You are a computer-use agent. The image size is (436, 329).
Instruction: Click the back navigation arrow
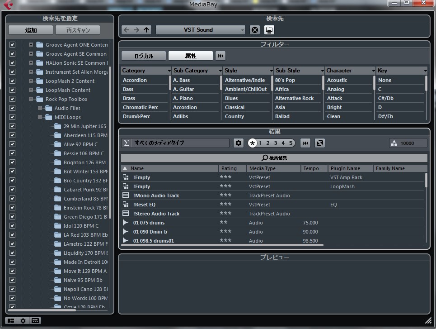pyautogui.click(x=127, y=30)
